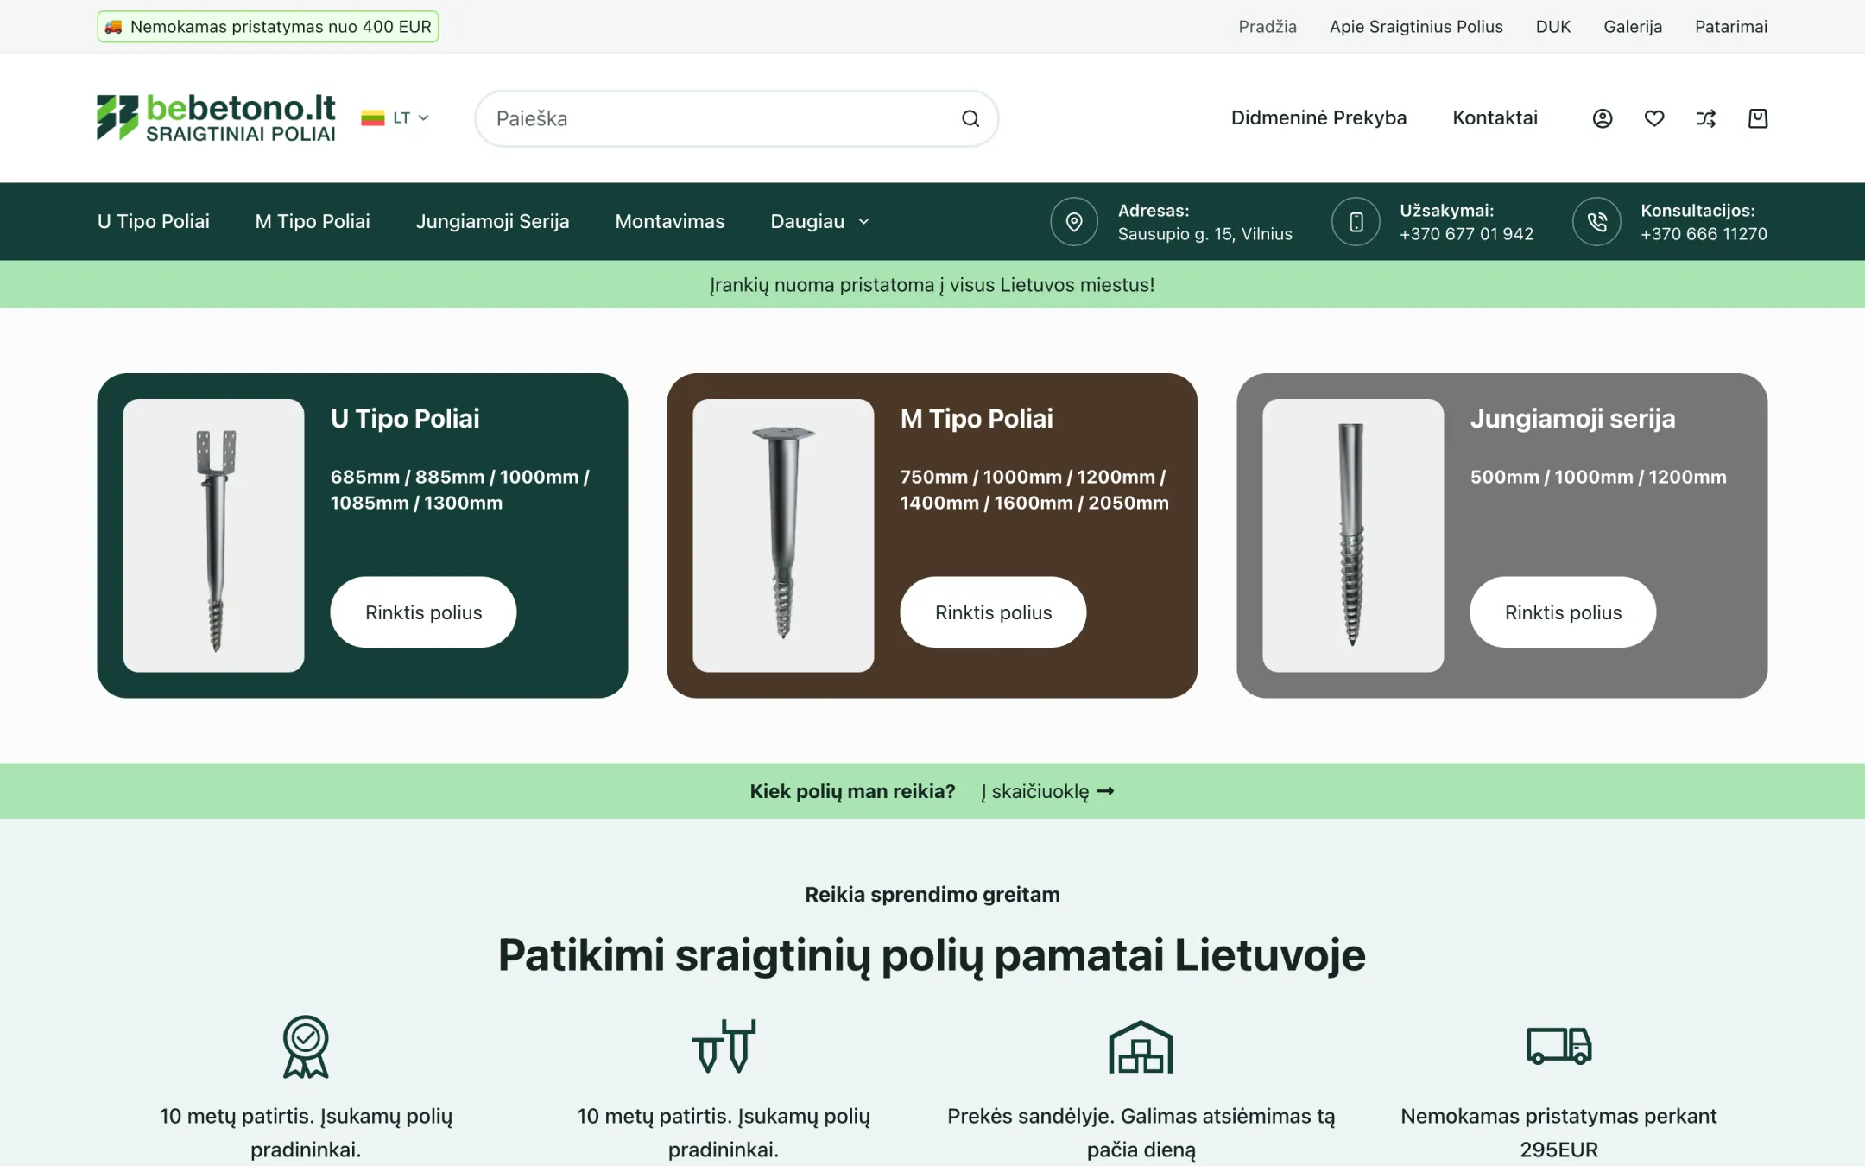
Task: Open Apie Sraigtinius Polius page
Action: click(1416, 27)
